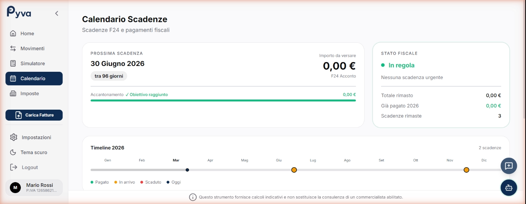Click the info icon in the disclaimer footer
This screenshot has height=204, width=526.
(x=193, y=197)
